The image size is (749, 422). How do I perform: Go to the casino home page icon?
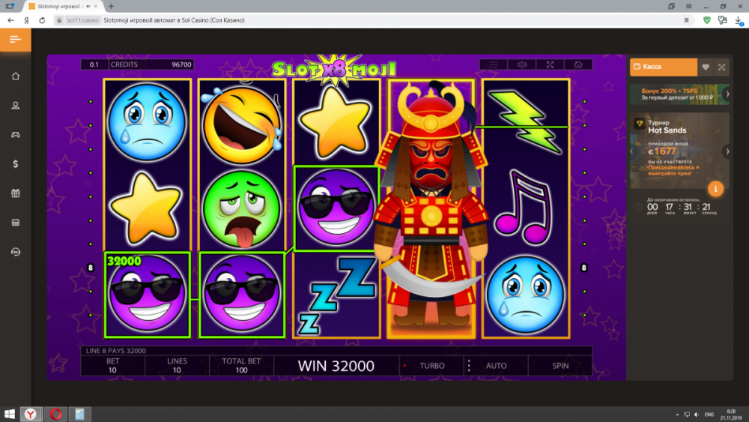click(x=15, y=76)
